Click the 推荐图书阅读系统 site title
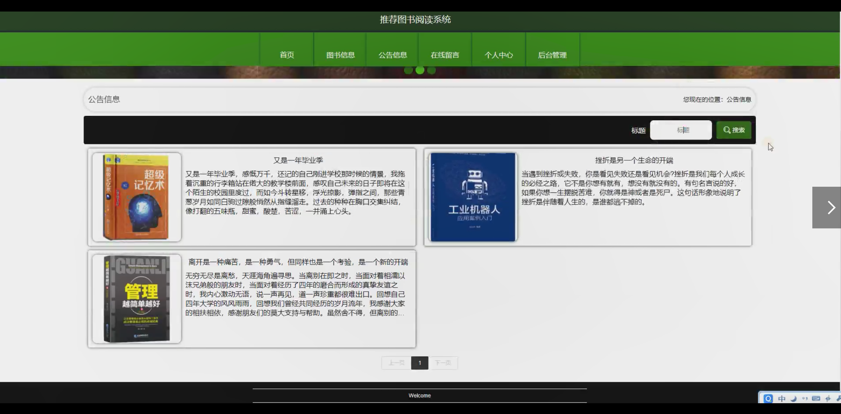Viewport: 841px width, 414px height. pyautogui.click(x=415, y=20)
